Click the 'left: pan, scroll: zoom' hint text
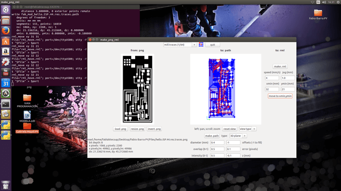This screenshot has height=191, width=341. click(x=207, y=129)
